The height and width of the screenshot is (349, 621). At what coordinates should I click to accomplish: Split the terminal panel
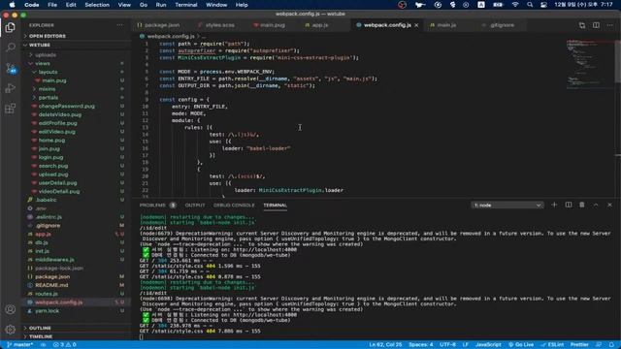click(x=569, y=205)
